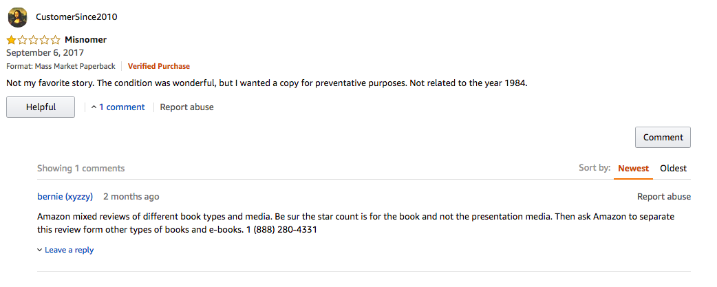Click the empty second rating star
This screenshot has width=717, height=287.
tap(22, 40)
